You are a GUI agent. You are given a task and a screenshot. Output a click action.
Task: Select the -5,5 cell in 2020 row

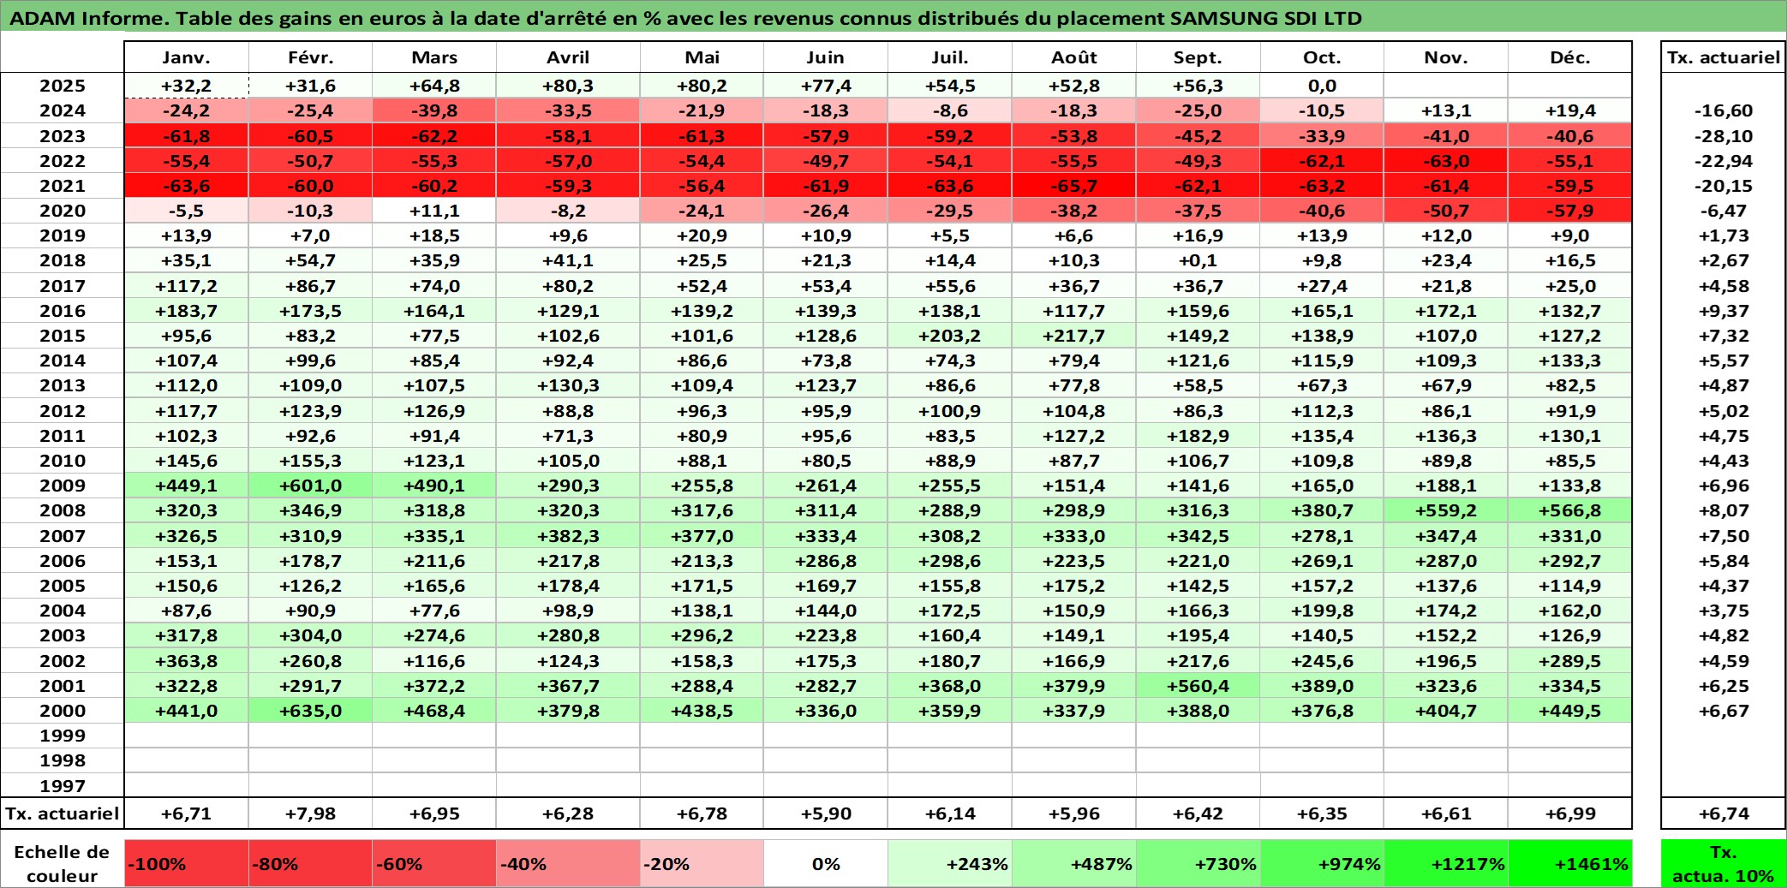coord(187,211)
